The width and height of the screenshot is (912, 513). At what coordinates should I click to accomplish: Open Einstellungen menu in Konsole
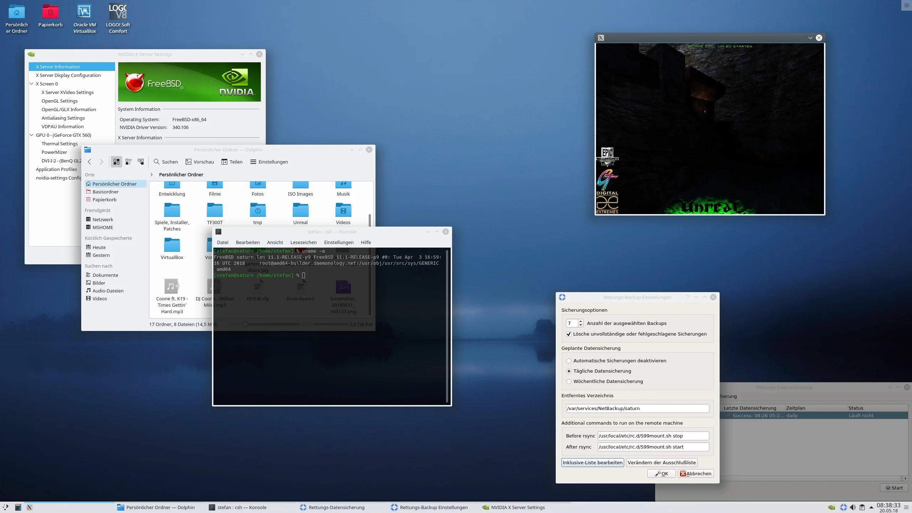(x=339, y=242)
